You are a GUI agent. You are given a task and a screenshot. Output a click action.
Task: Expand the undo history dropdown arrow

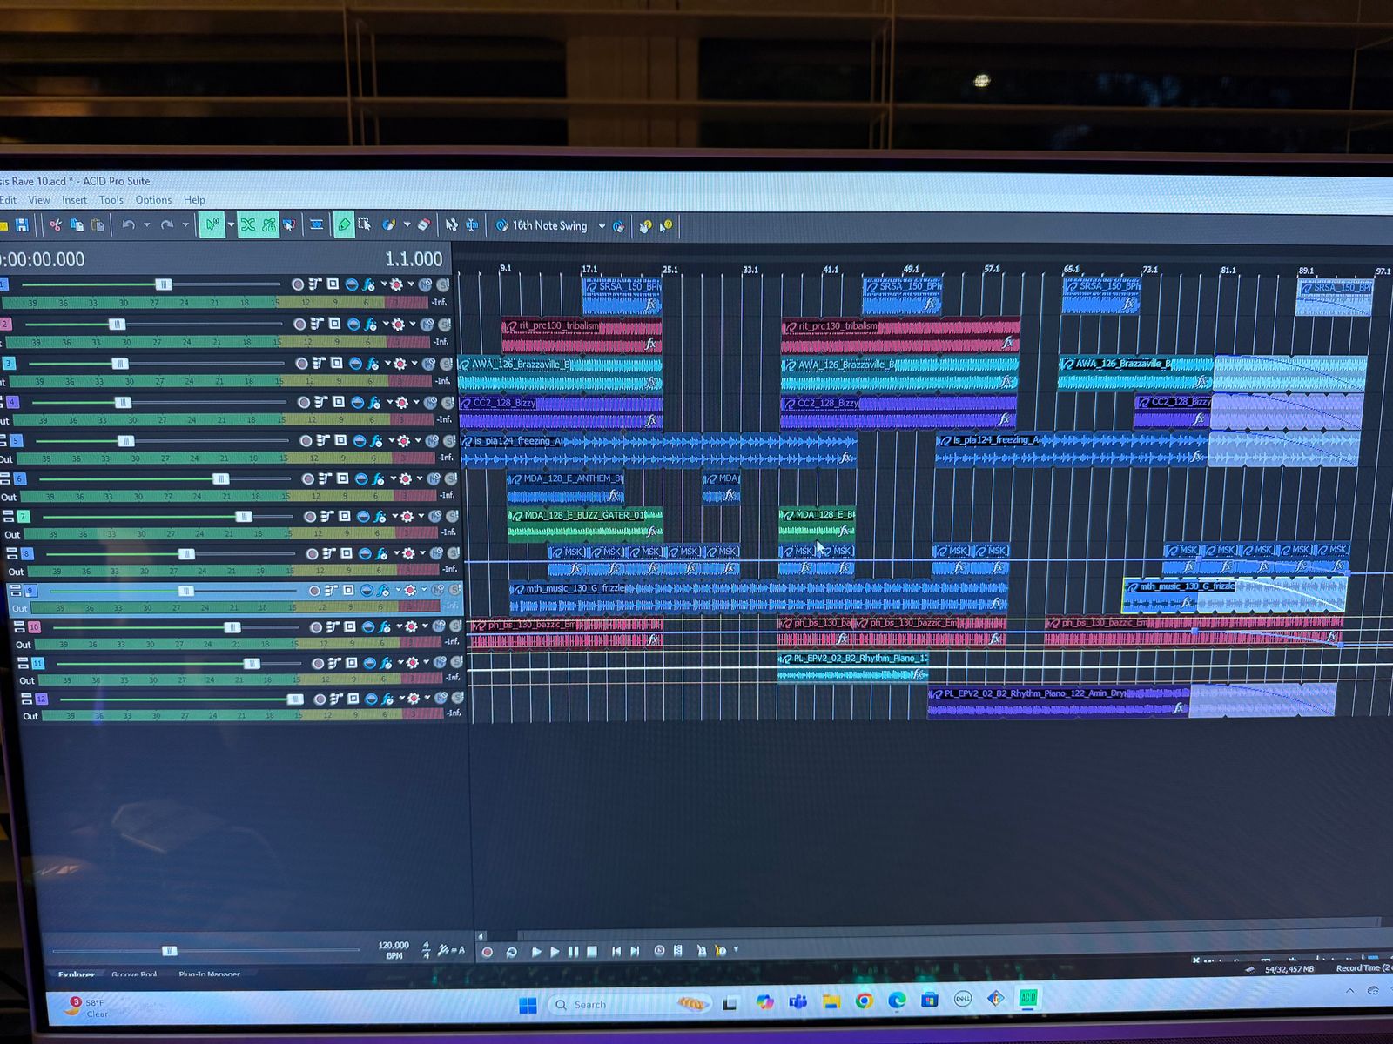point(146,225)
